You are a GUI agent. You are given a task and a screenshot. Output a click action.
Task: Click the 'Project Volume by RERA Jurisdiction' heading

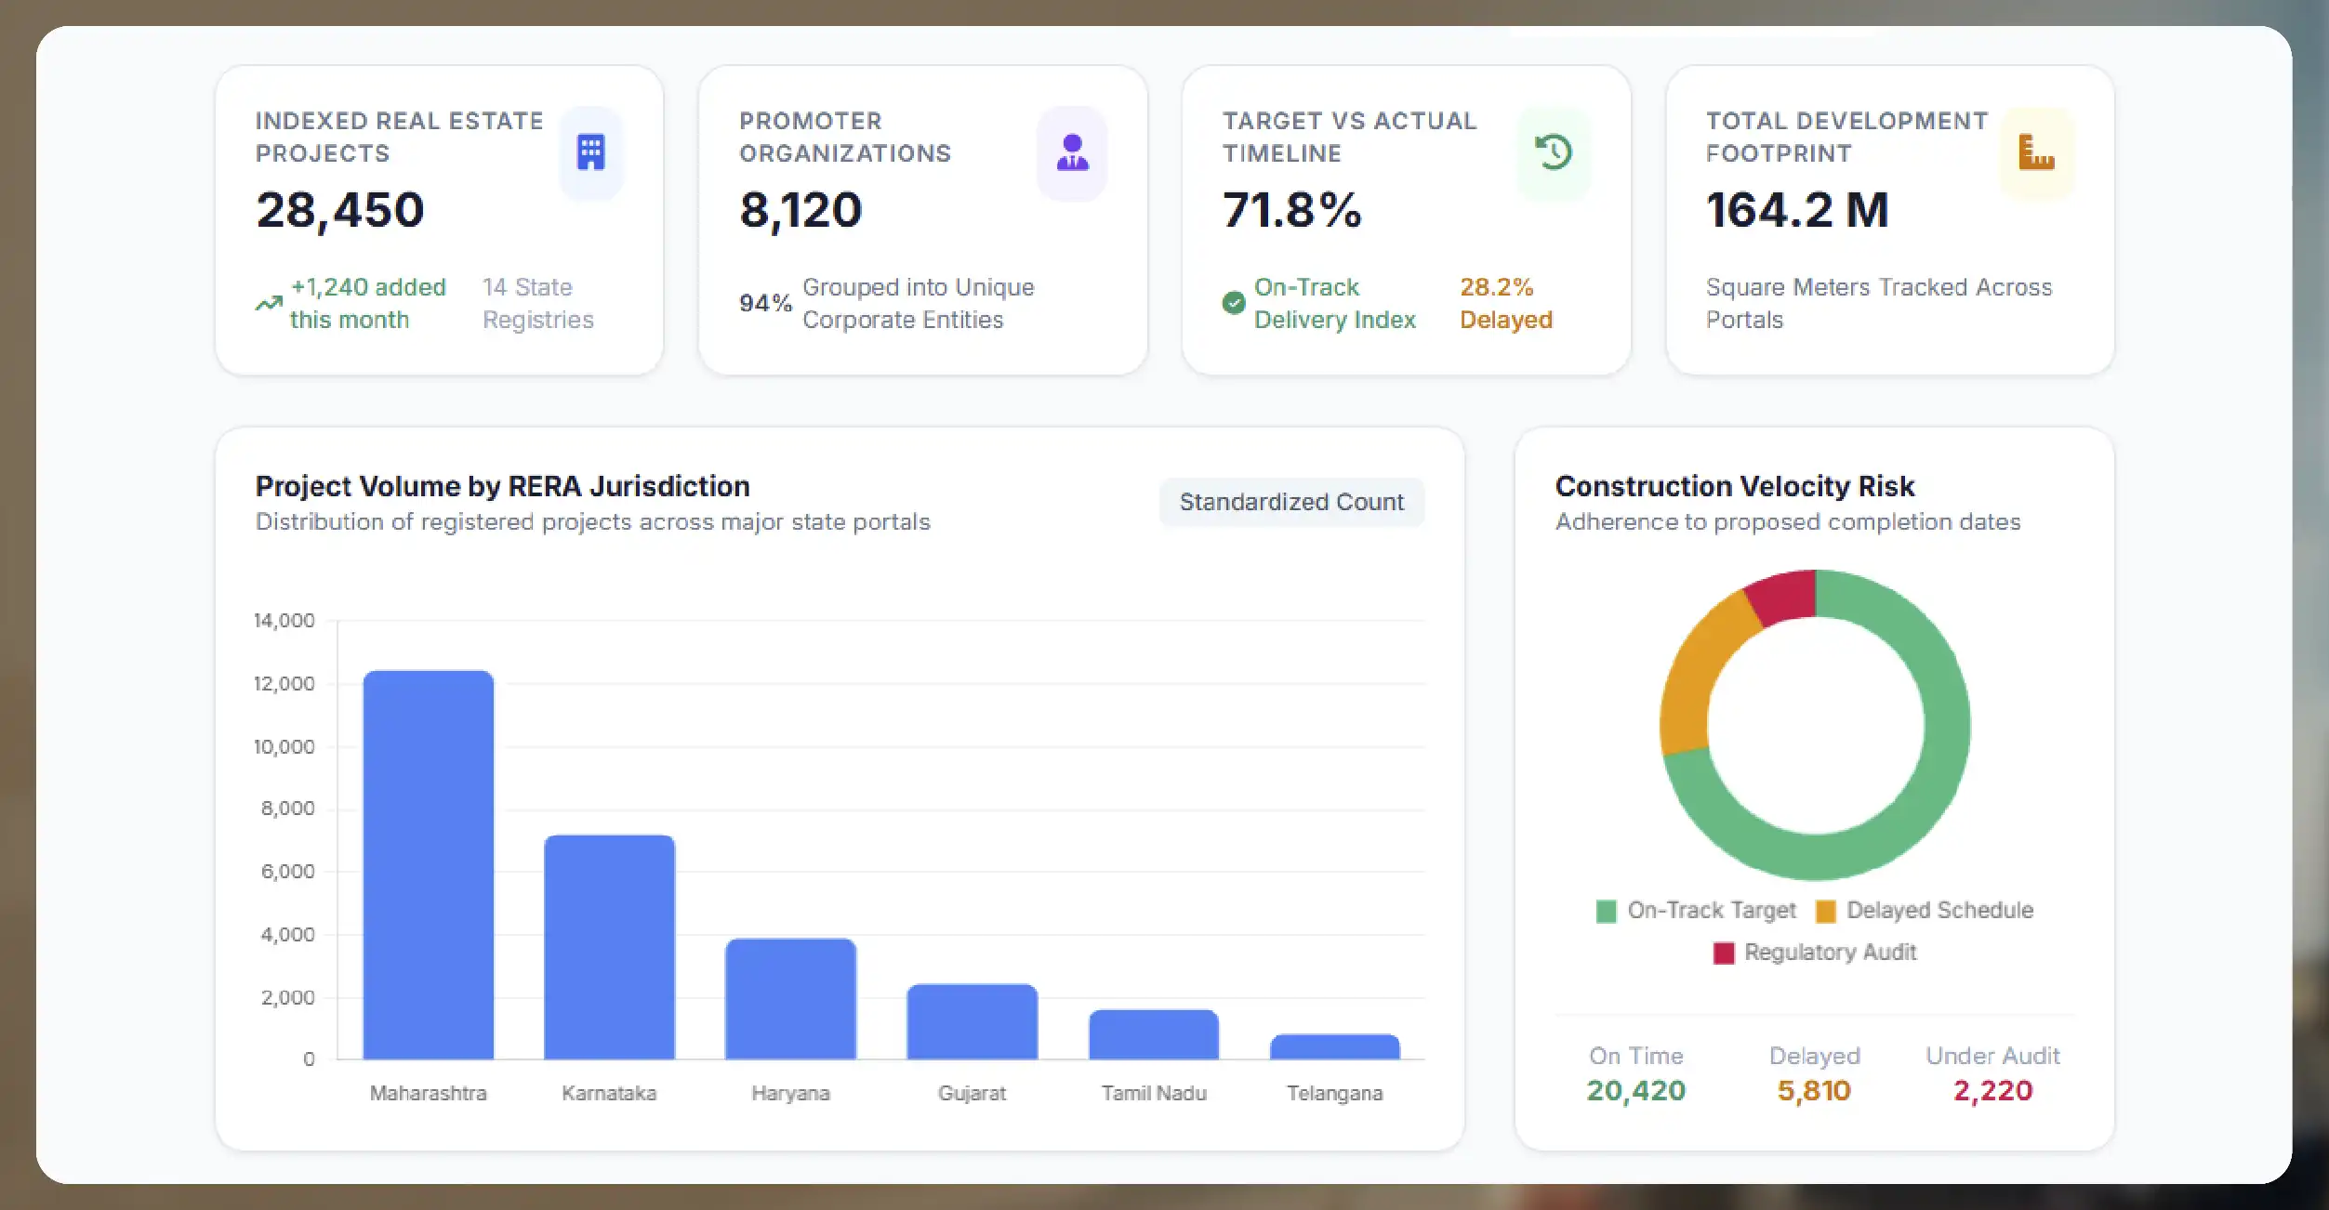pos(502,486)
